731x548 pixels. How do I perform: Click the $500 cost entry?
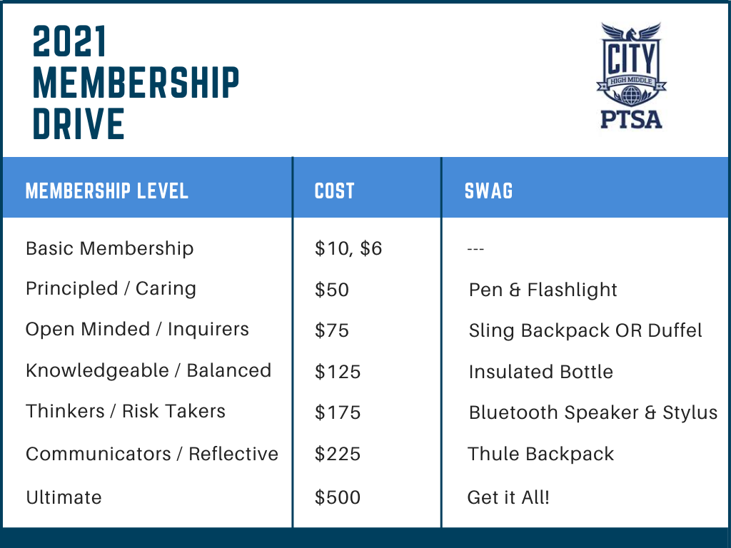click(x=338, y=497)
